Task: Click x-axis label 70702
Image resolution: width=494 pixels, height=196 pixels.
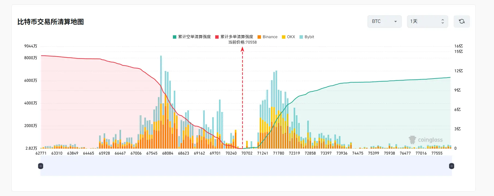Action: (247, 153)
